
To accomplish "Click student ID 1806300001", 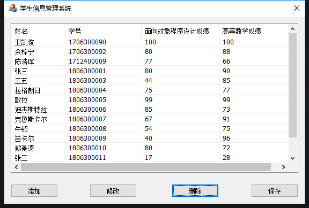I will pos(87,71).
